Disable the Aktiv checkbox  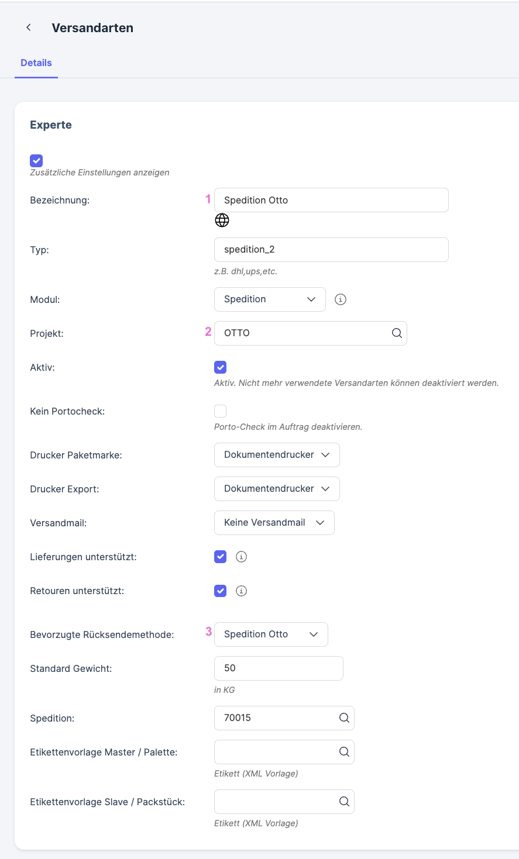pyautogui.click(x=221, y=367)
